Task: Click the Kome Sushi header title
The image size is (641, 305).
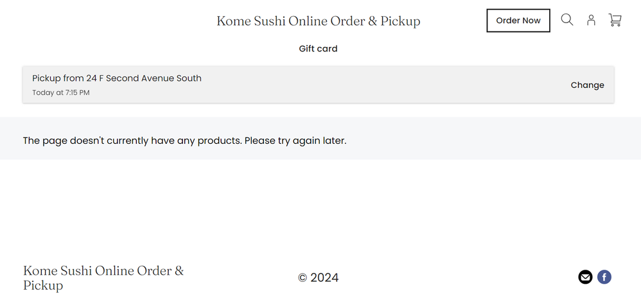Action: pos(318,21)
